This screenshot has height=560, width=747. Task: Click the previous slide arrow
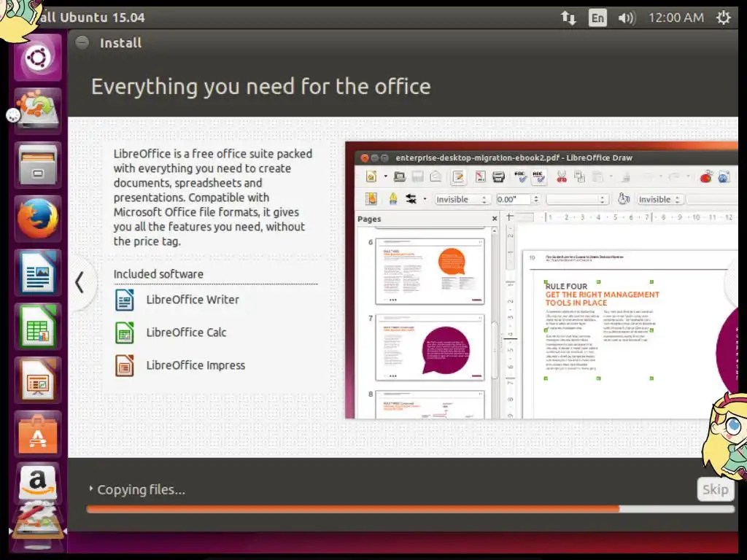(x=80, y=282)
